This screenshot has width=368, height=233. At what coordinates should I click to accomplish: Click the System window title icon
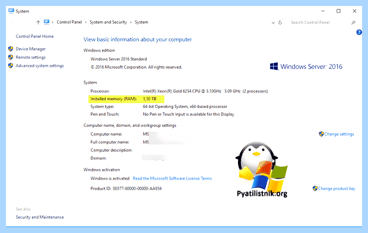pos(11,11)
